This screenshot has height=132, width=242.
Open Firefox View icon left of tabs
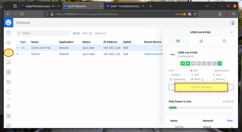[x=15, y=6]
